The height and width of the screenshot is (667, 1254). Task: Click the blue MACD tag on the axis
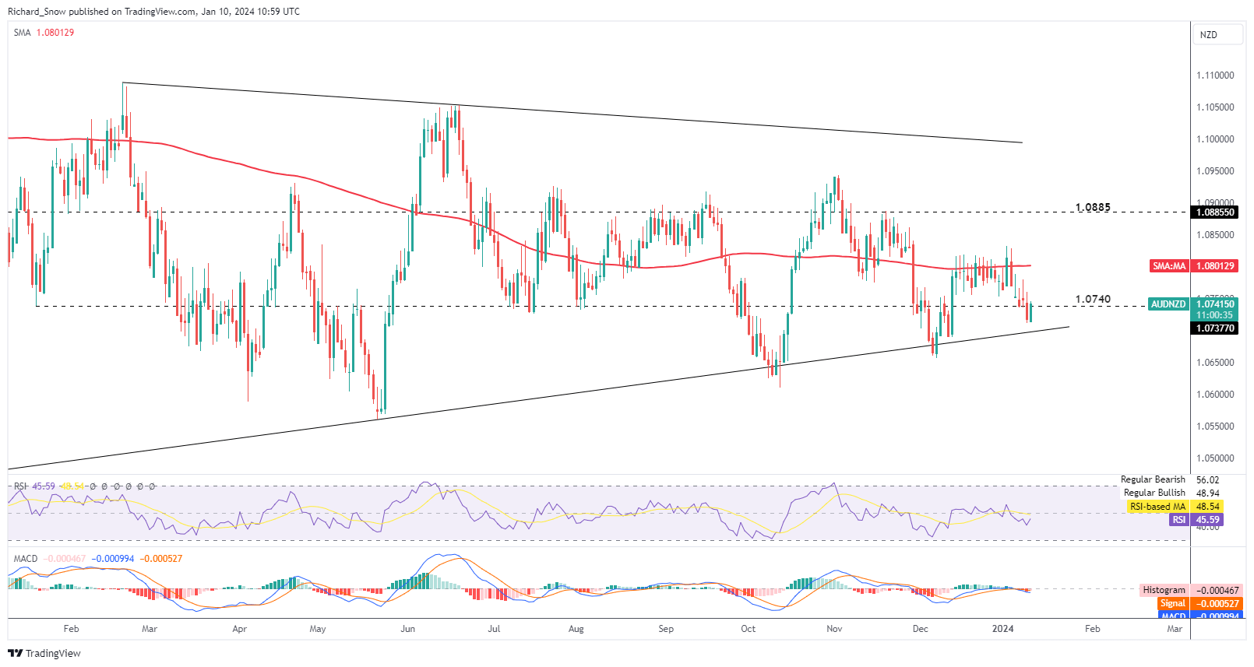tap(1173, 616)
